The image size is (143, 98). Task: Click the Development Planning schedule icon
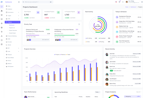pos(117,17)
